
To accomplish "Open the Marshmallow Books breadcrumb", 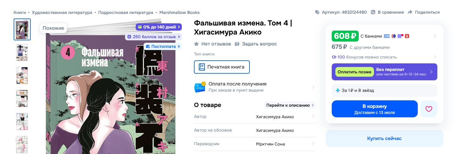I will pyautogui.click(x=179, y=12).
